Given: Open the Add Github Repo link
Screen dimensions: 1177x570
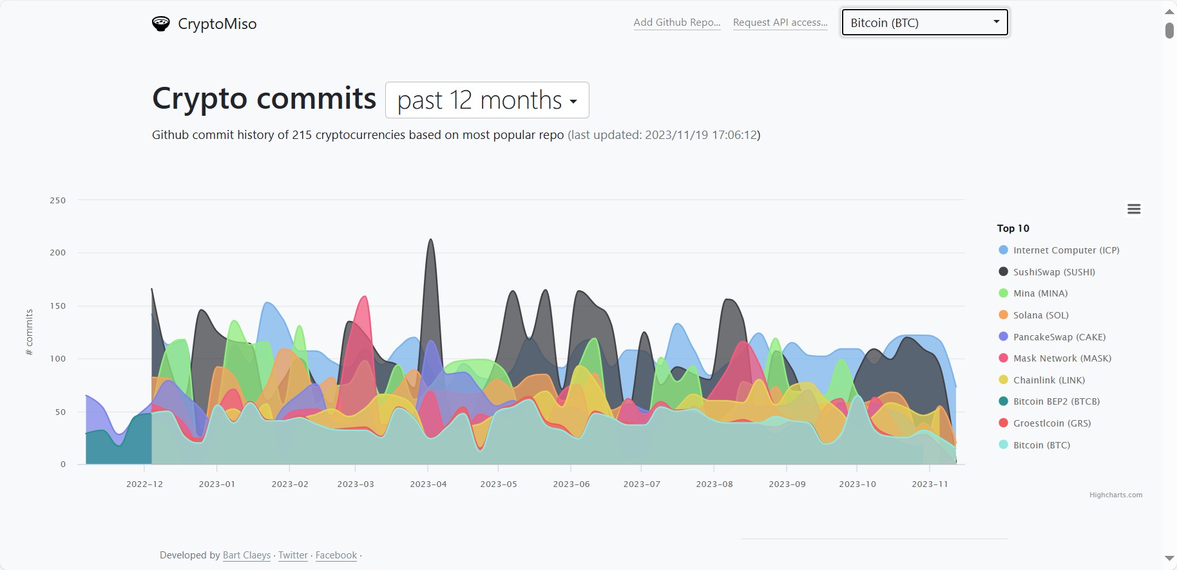Looking at the screenshot, I should pyautogui.click(x=676, y=23).
